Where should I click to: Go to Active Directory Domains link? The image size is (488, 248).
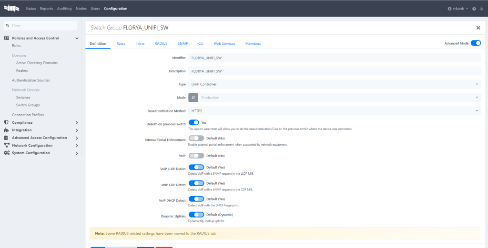click(37, 63)
